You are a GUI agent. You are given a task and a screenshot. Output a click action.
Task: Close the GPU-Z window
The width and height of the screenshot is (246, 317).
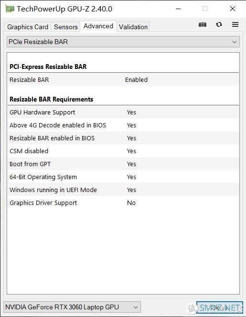point(233,9)
